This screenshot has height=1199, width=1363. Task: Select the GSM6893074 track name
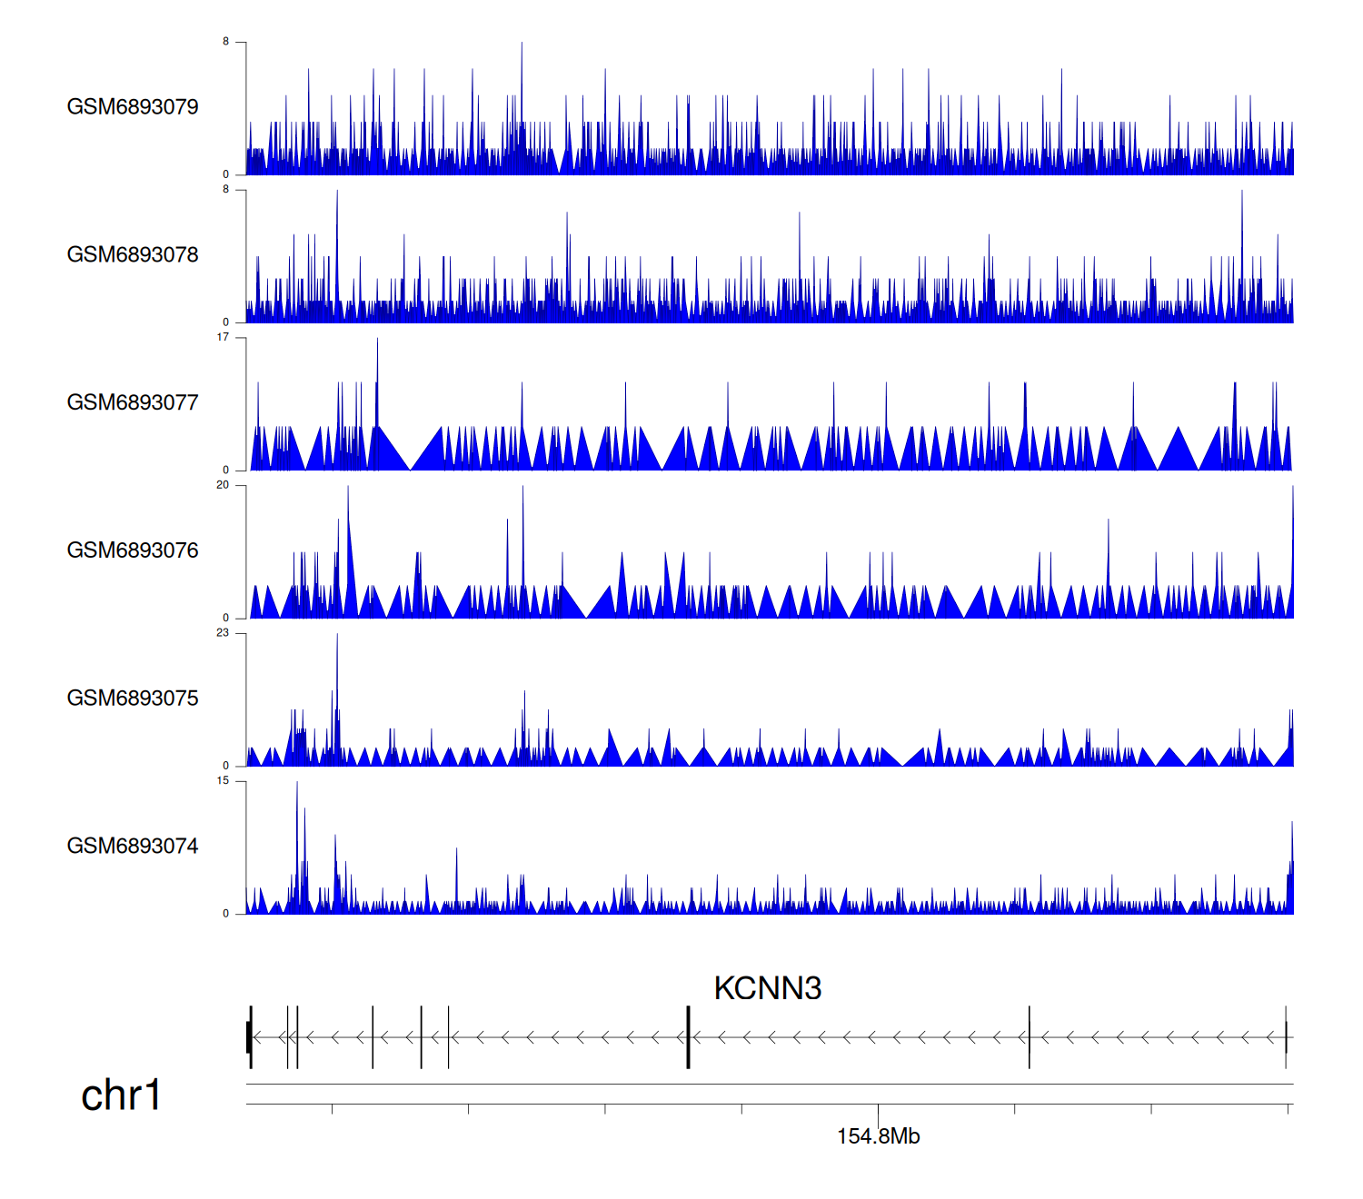pyautogui.click(x=133, y=847)
